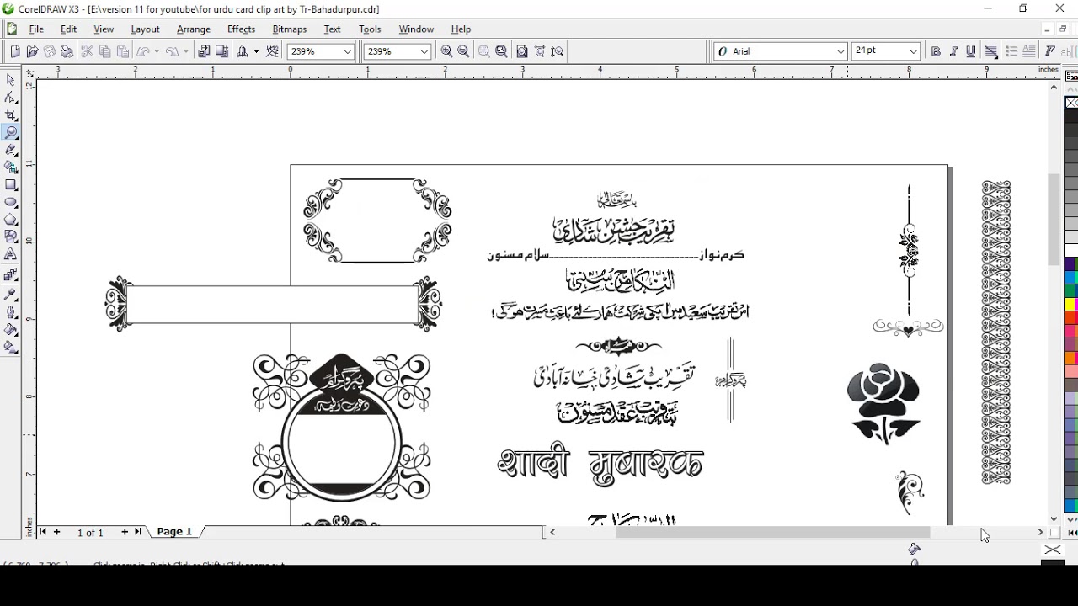Click Zoom to all objects icon
The height and width of the screenshot is (606, 1078).
(x=501, y=51)
